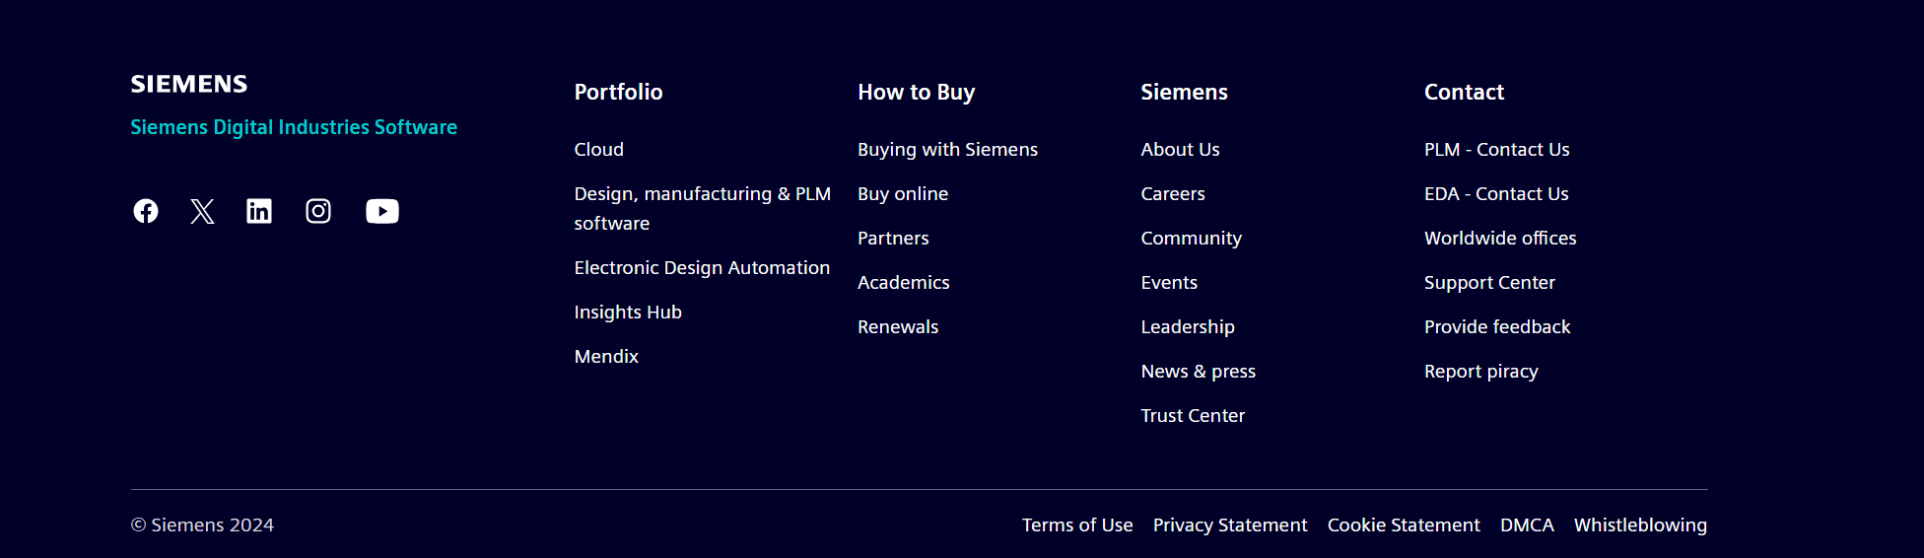The width and height of the screenshot is (1924, 558).
Task: Open the Whistleblowing footer link
Action: 1640,524
